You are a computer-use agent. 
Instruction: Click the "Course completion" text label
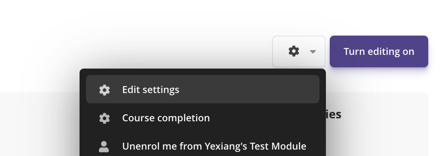(166, 118)
